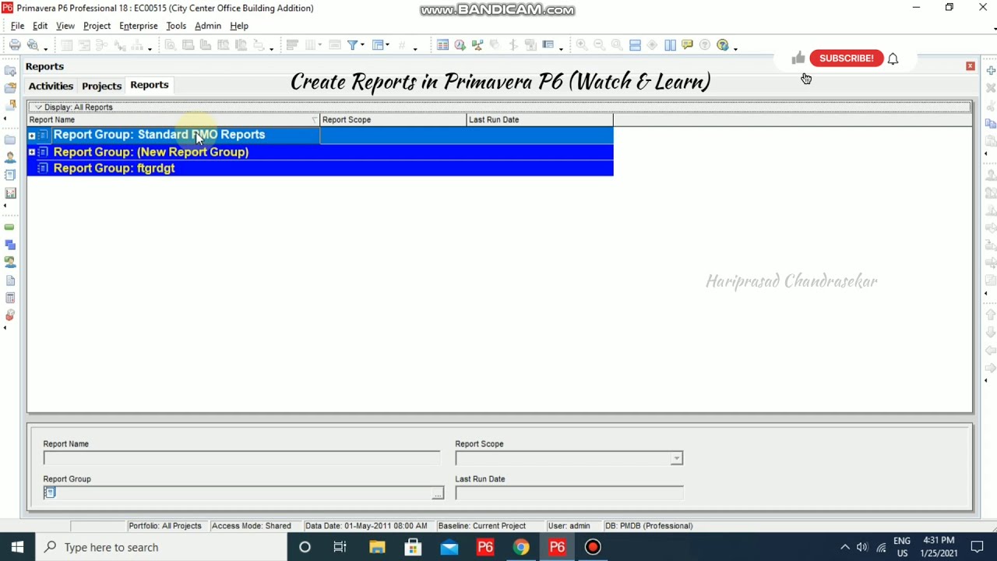Image resolution: width=997 pixels, height=561 pixels.
Task: Open the Help icon's toolbar options arrow
Action: click(x=735, y=48)
